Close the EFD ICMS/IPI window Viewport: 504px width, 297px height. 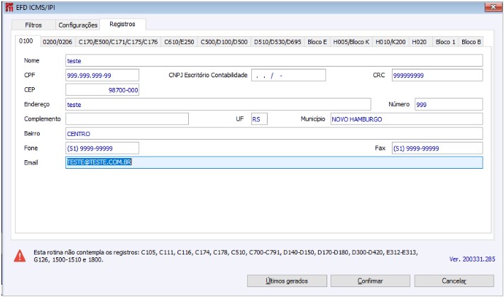tap(493, 7)
